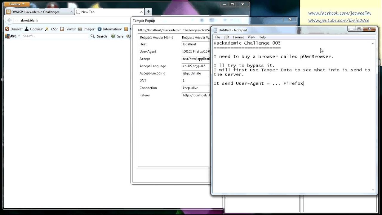
Task: Open the orange Firefox menu dropdown
Action: pos(16,4)
